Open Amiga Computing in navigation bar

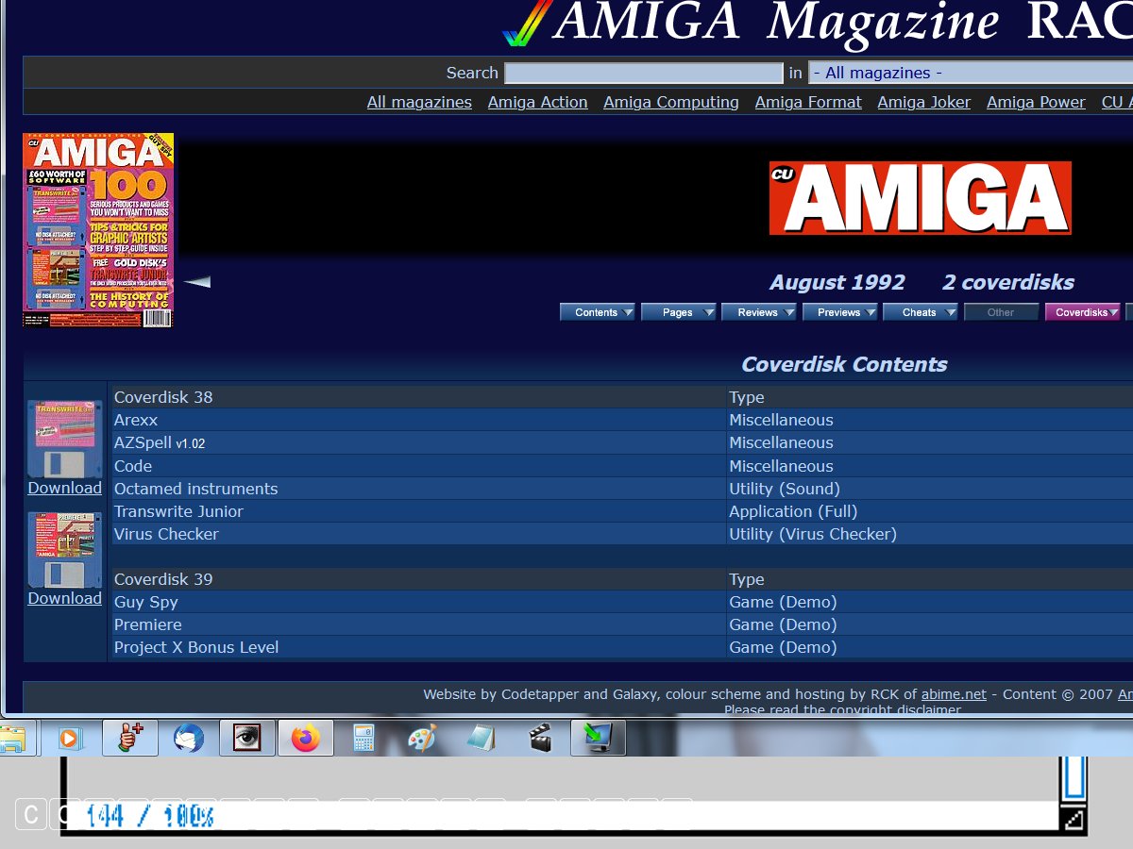671,102
